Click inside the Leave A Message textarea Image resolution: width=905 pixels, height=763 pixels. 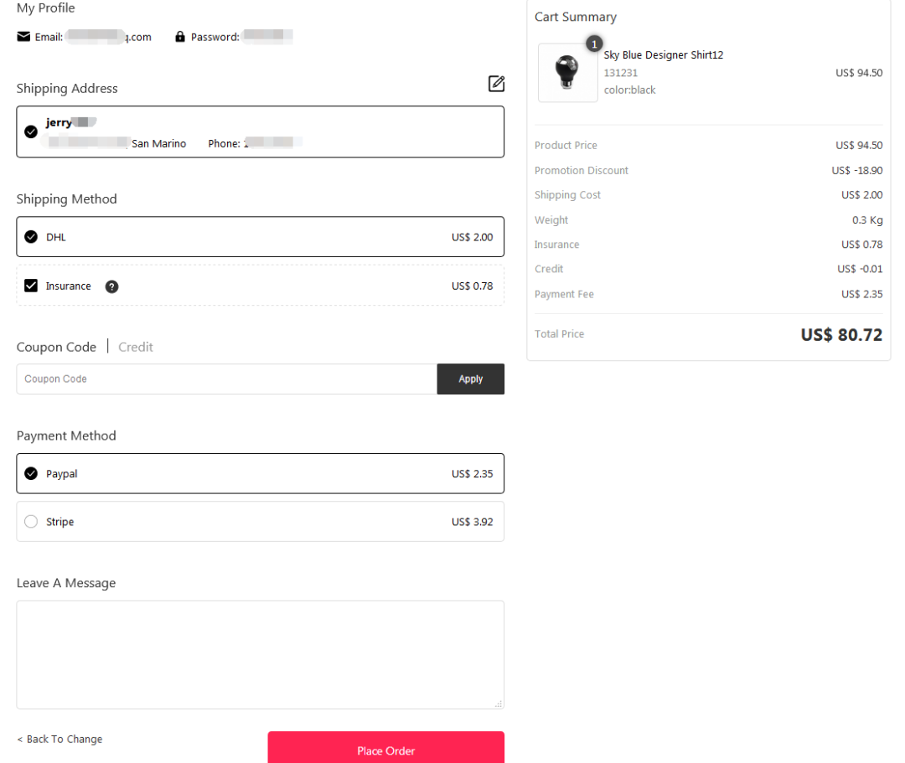(261, 655)
